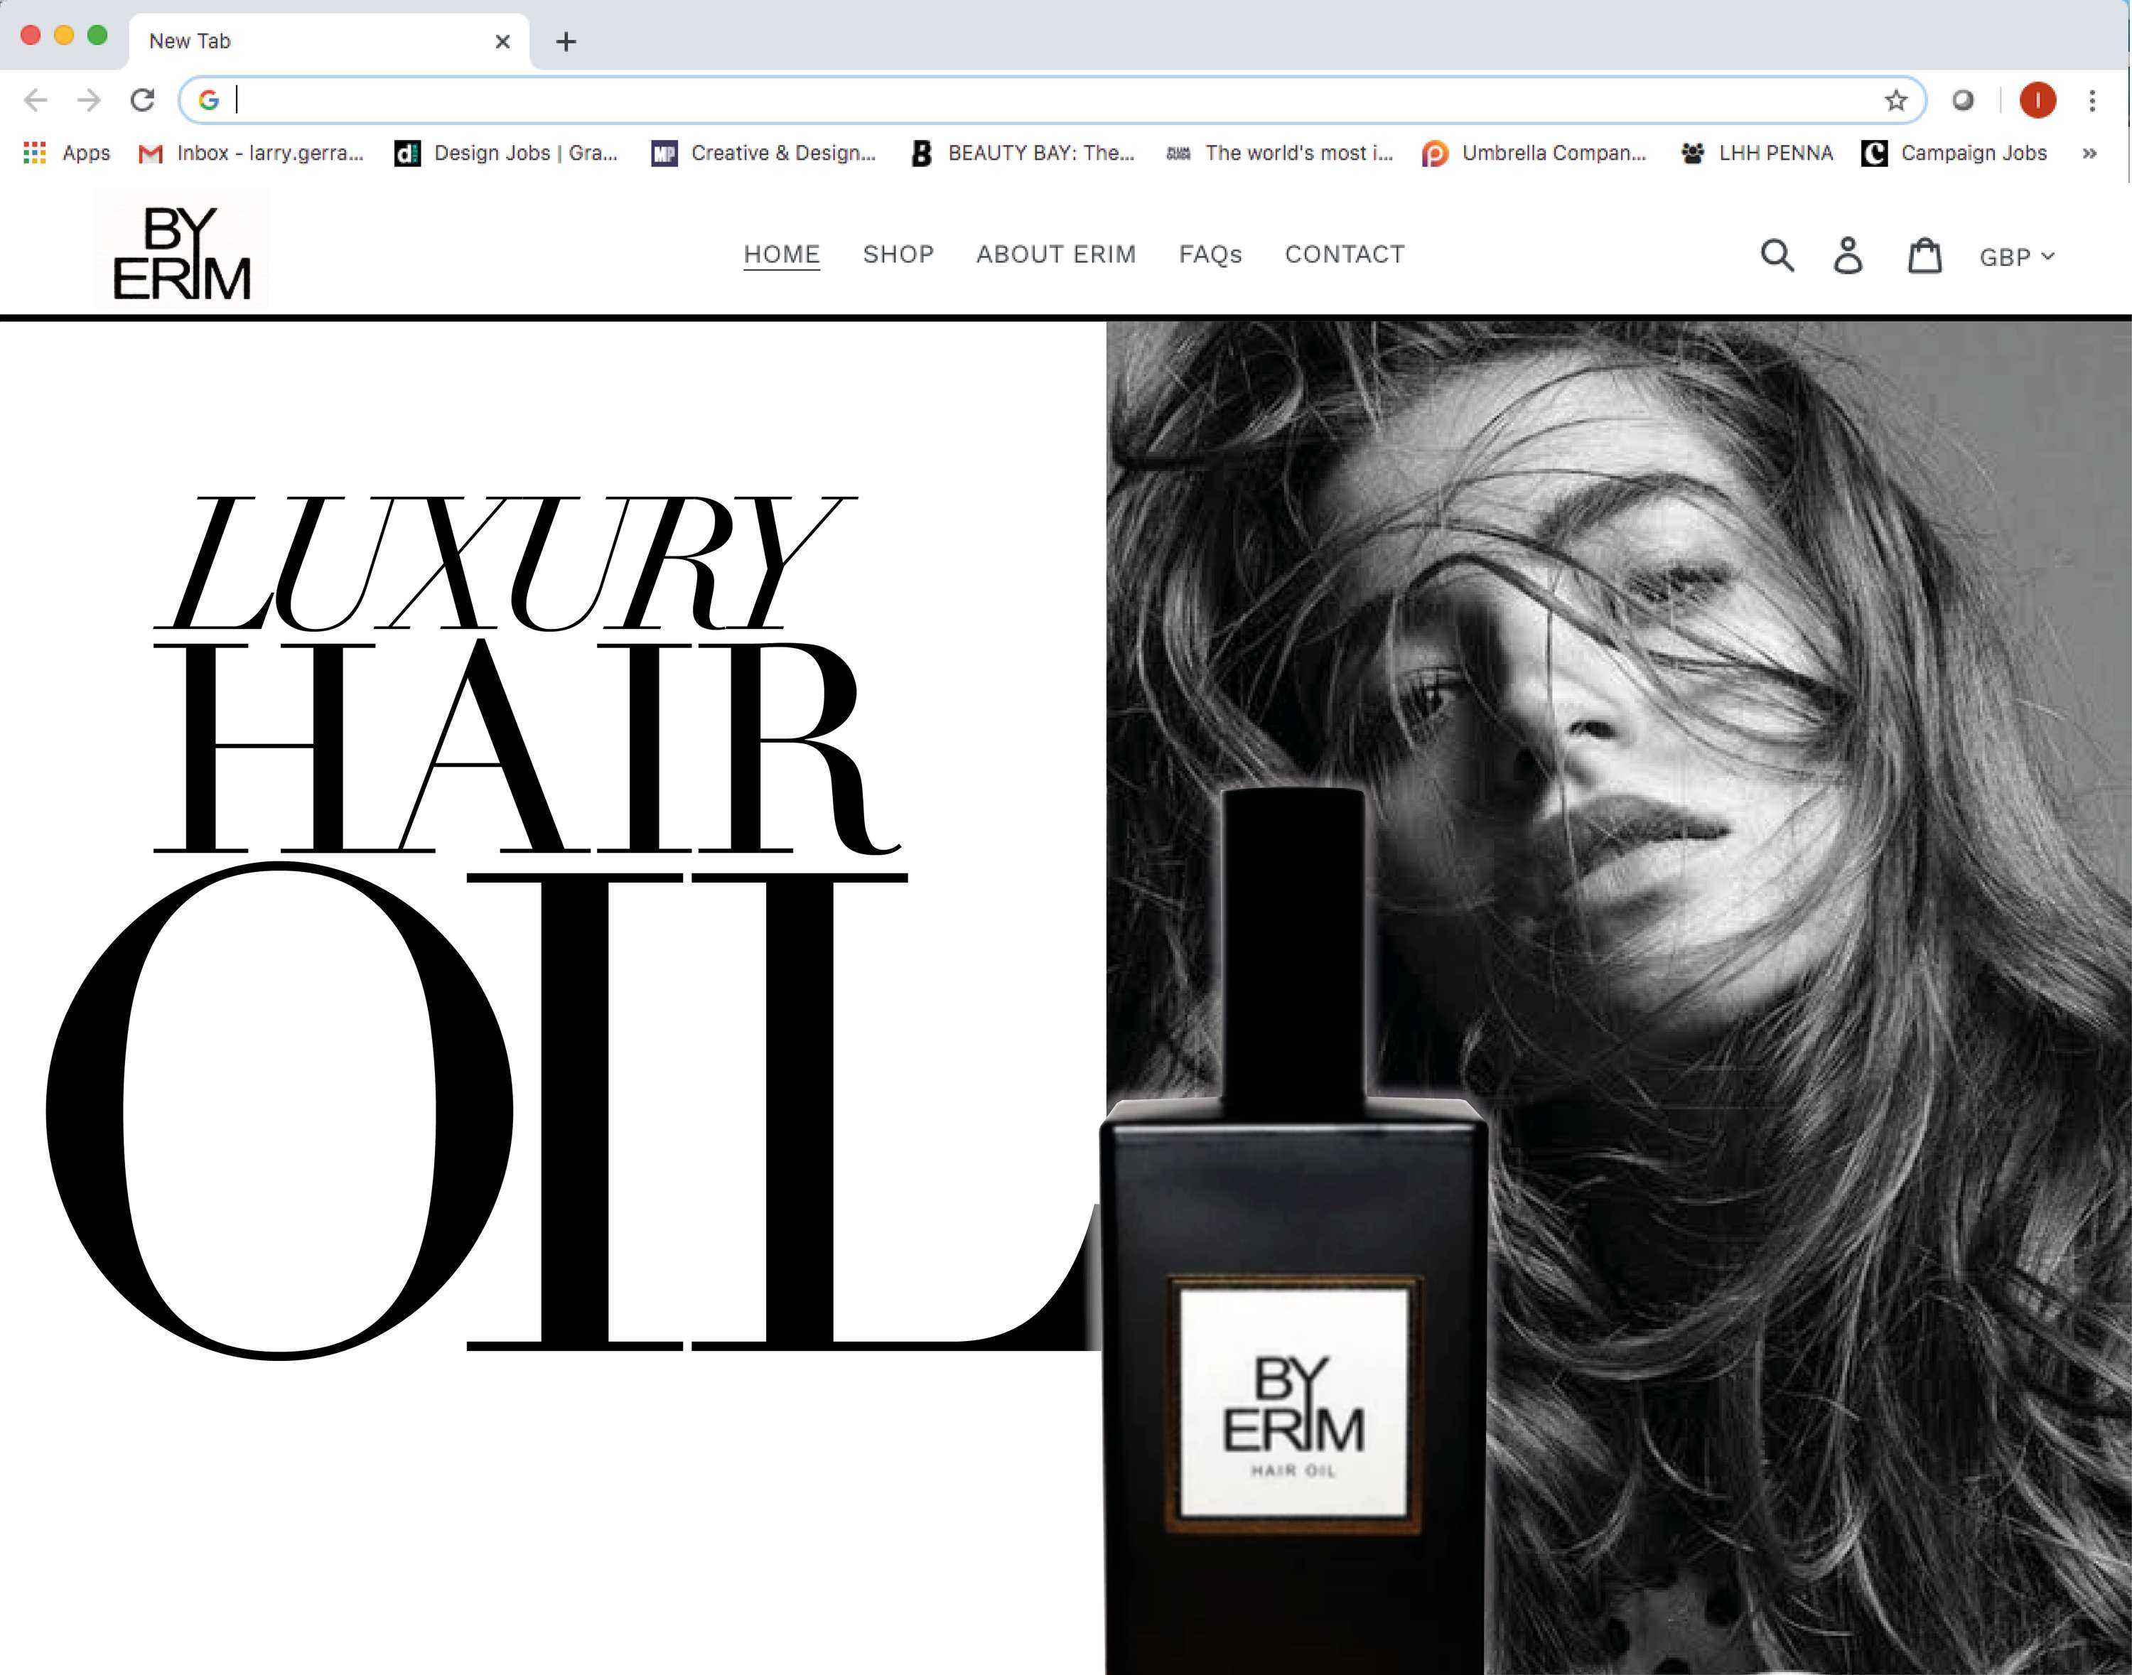This screenshot has height=1675, width=2132.
Task: Reload the page with refresh icon
Action: point(143,100)
